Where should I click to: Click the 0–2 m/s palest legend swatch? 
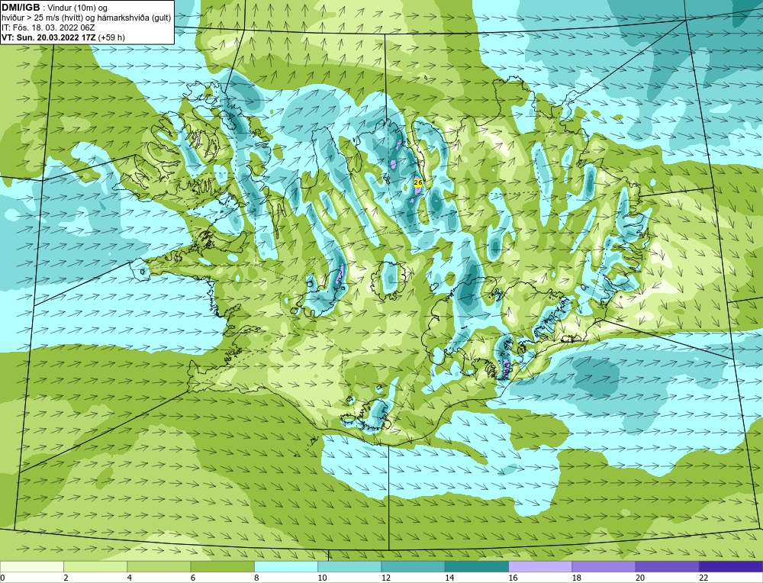pyautogui.click(x=31, y=566)
